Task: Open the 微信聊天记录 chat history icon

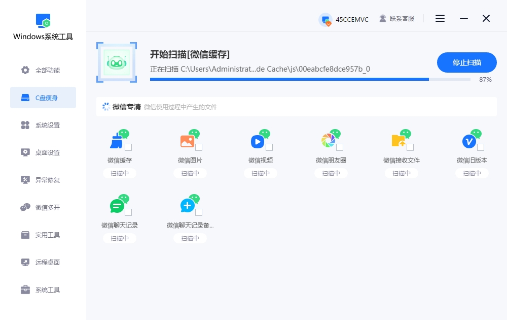Action: (117, 205)
